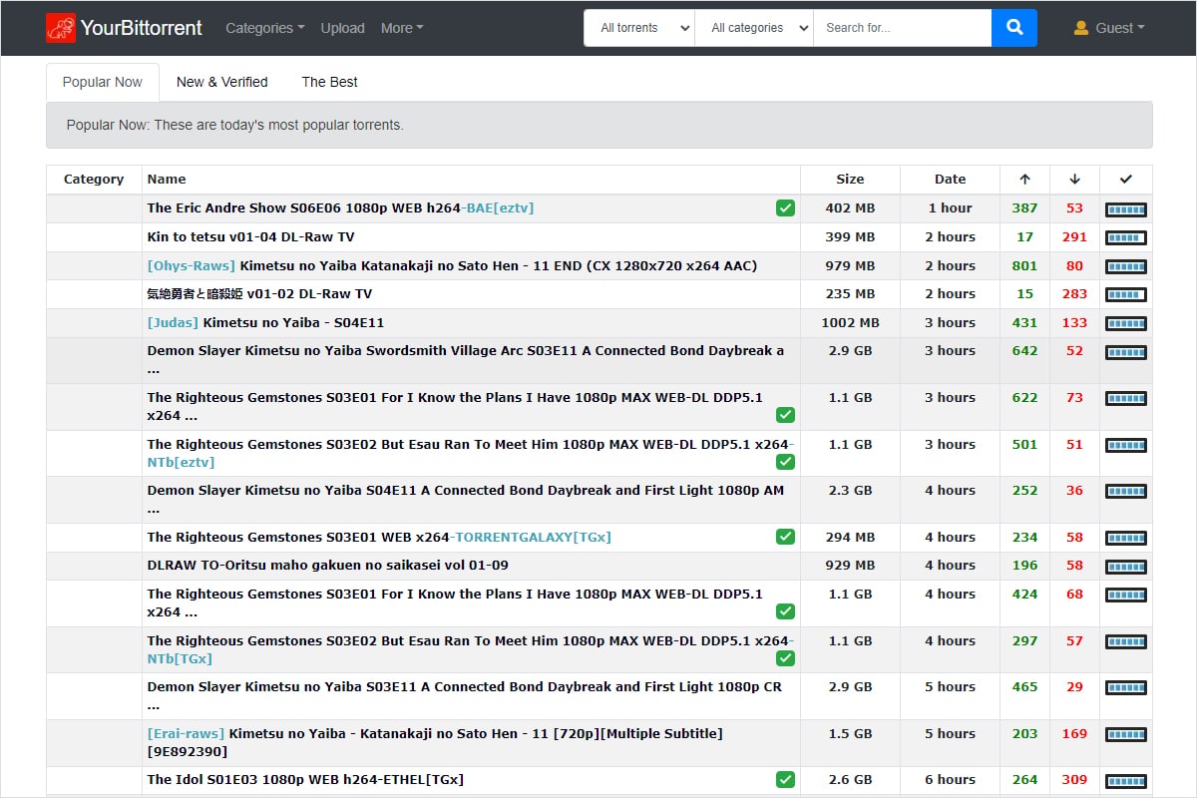Click the 6 hours date cell
Viewport: 1197px width, 798px height.
[x=950, y=779]
